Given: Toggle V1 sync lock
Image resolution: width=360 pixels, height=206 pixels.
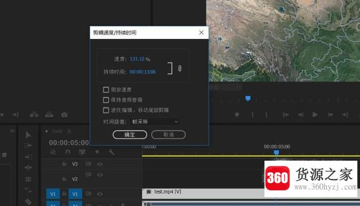Looking at the screenshot, I should 88,194.
